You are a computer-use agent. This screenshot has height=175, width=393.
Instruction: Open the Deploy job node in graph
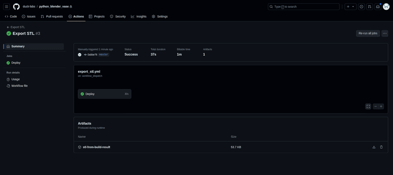click(x=104, y=94)
